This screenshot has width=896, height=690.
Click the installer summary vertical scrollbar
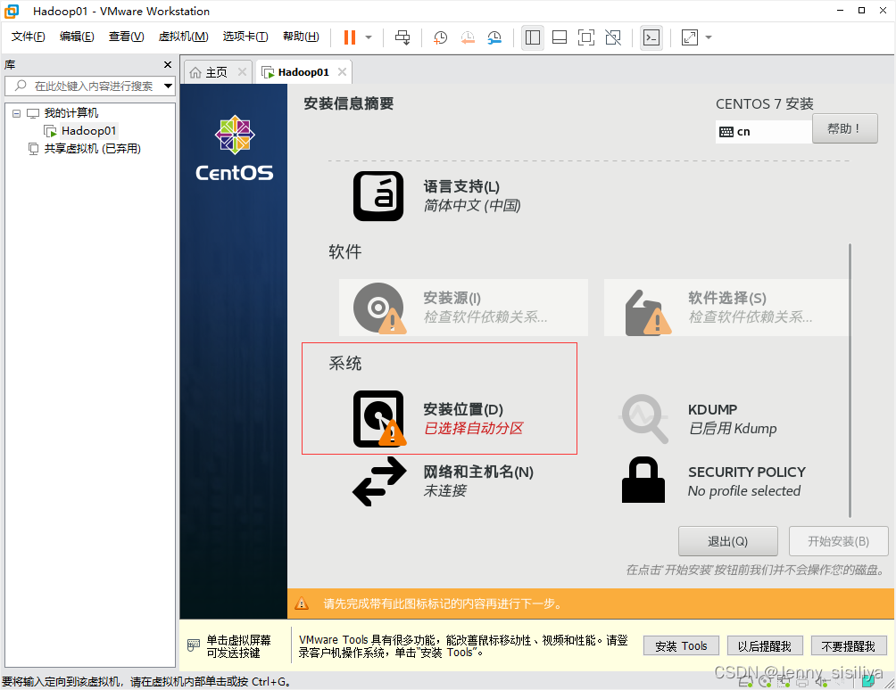pos(850,381)
